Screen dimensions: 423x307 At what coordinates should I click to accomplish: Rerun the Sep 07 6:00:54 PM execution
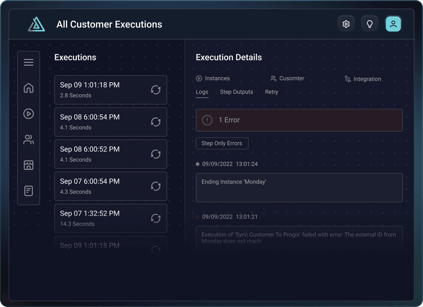tap(156, 186)
